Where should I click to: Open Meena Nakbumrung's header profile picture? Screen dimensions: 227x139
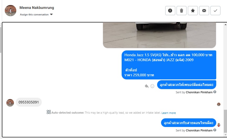coord(11,10)
